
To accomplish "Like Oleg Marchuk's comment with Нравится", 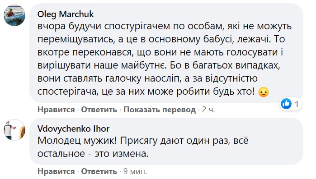I will 56,110.
